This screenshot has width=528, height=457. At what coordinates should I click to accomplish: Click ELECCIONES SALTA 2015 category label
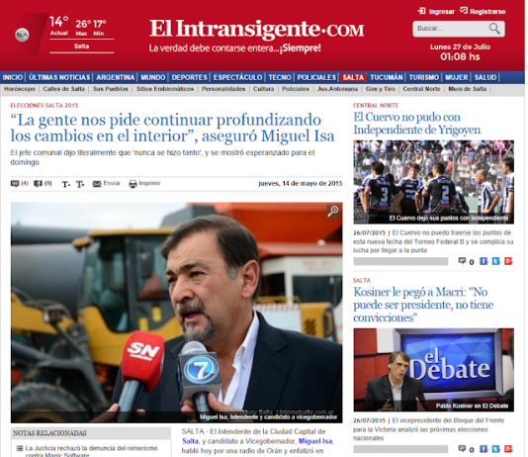coord(44,106)
